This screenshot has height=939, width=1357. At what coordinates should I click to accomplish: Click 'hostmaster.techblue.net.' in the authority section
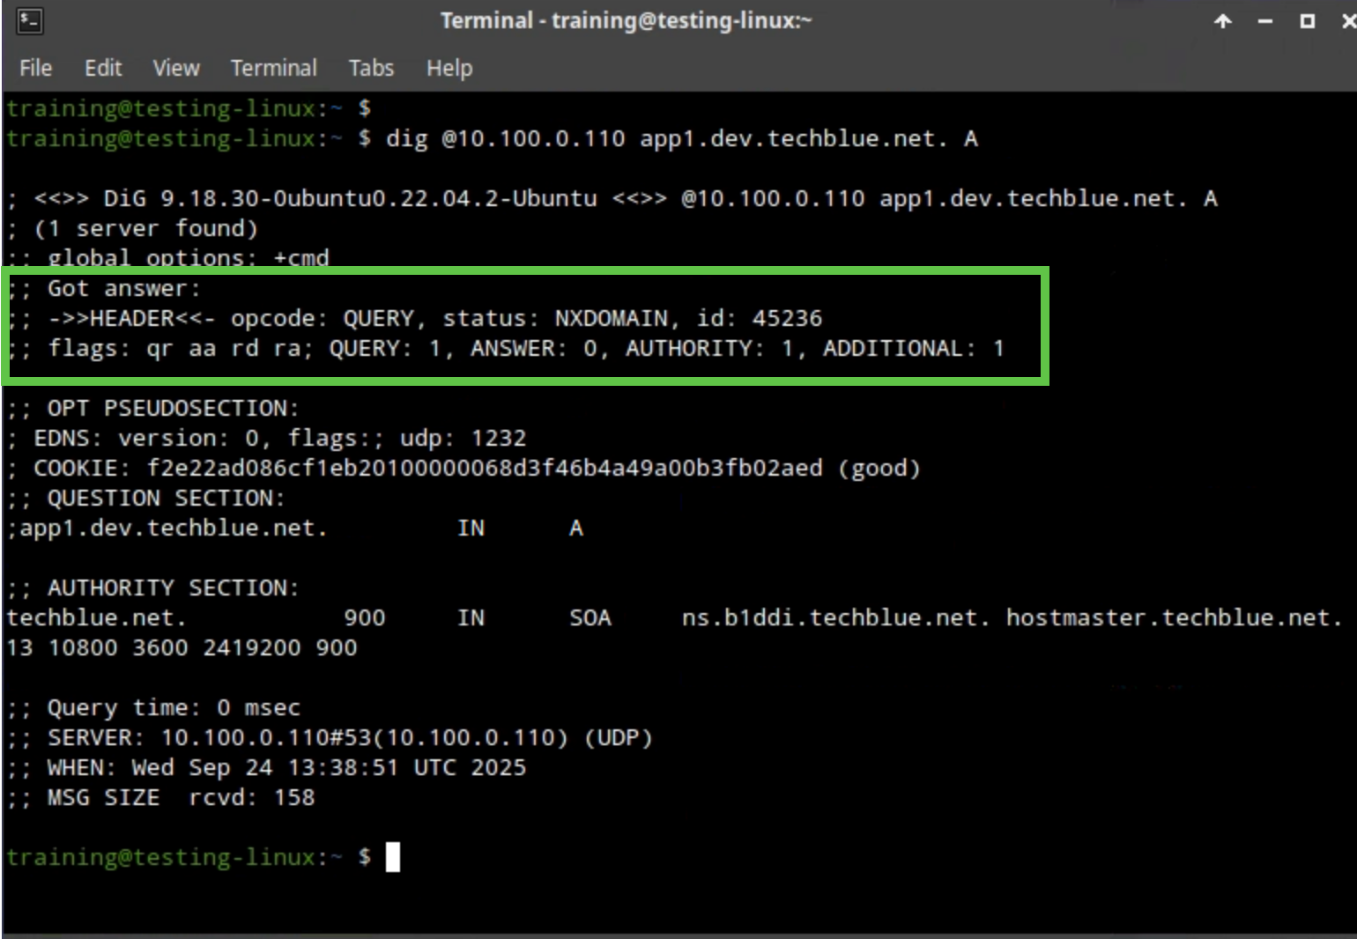pos(1174,617)
